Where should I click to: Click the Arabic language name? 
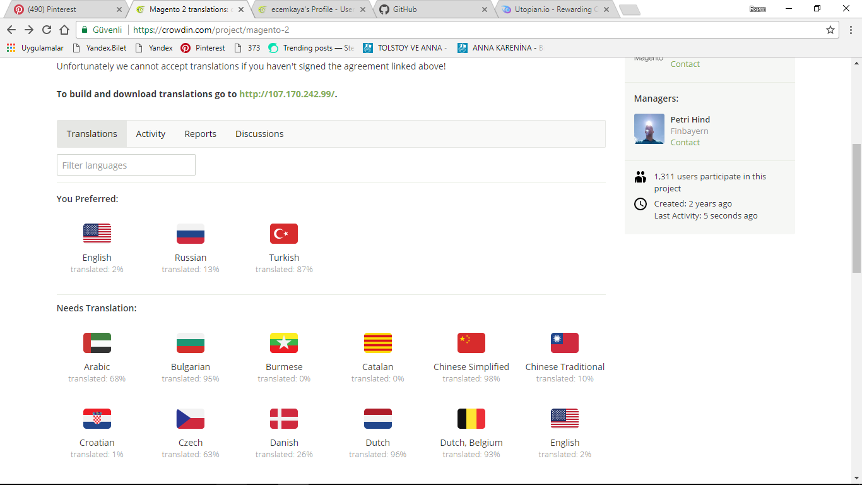point(97,367)
